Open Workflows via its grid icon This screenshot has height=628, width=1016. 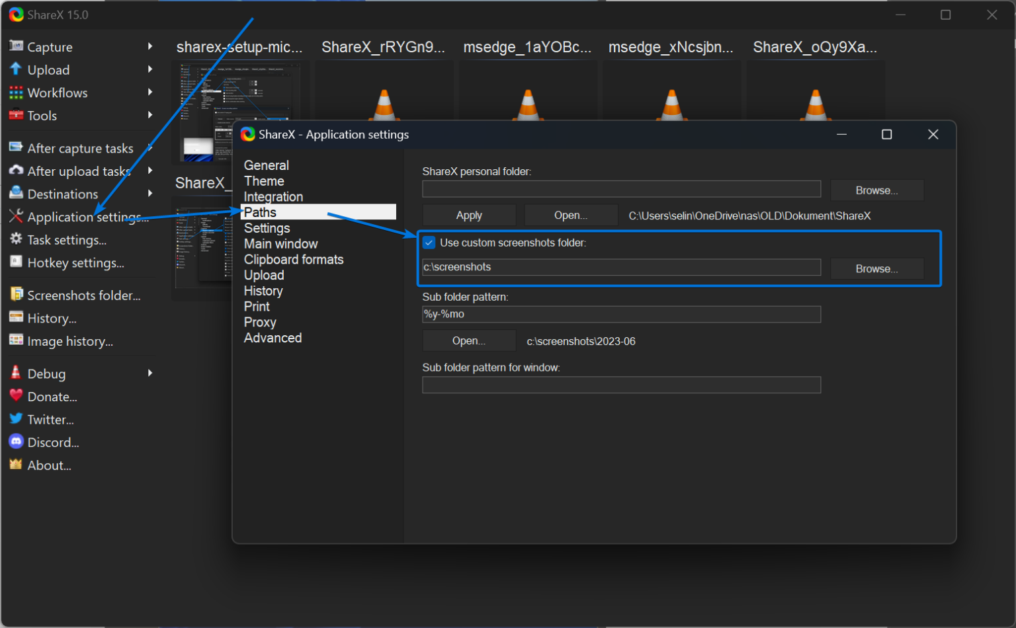click(15, 93)
